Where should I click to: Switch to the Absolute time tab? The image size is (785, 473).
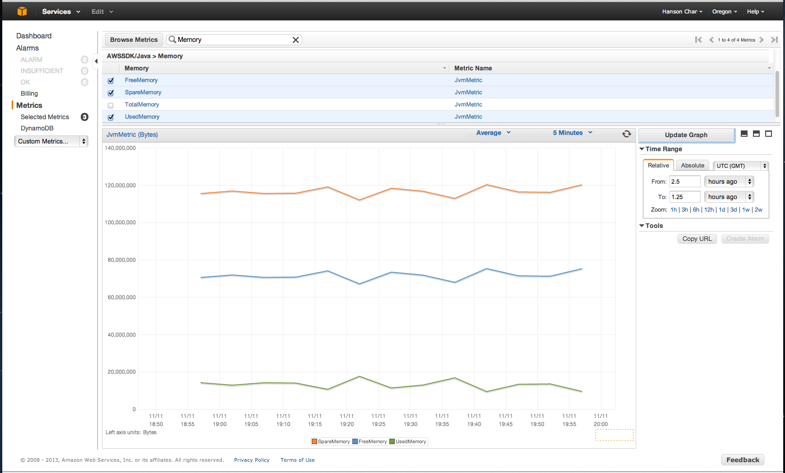point(693,165)
